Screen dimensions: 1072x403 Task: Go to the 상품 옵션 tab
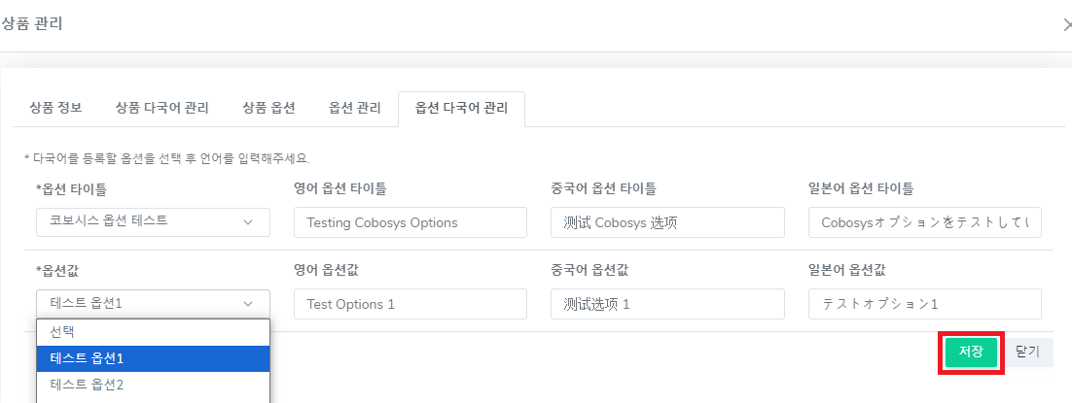point(268,108)
